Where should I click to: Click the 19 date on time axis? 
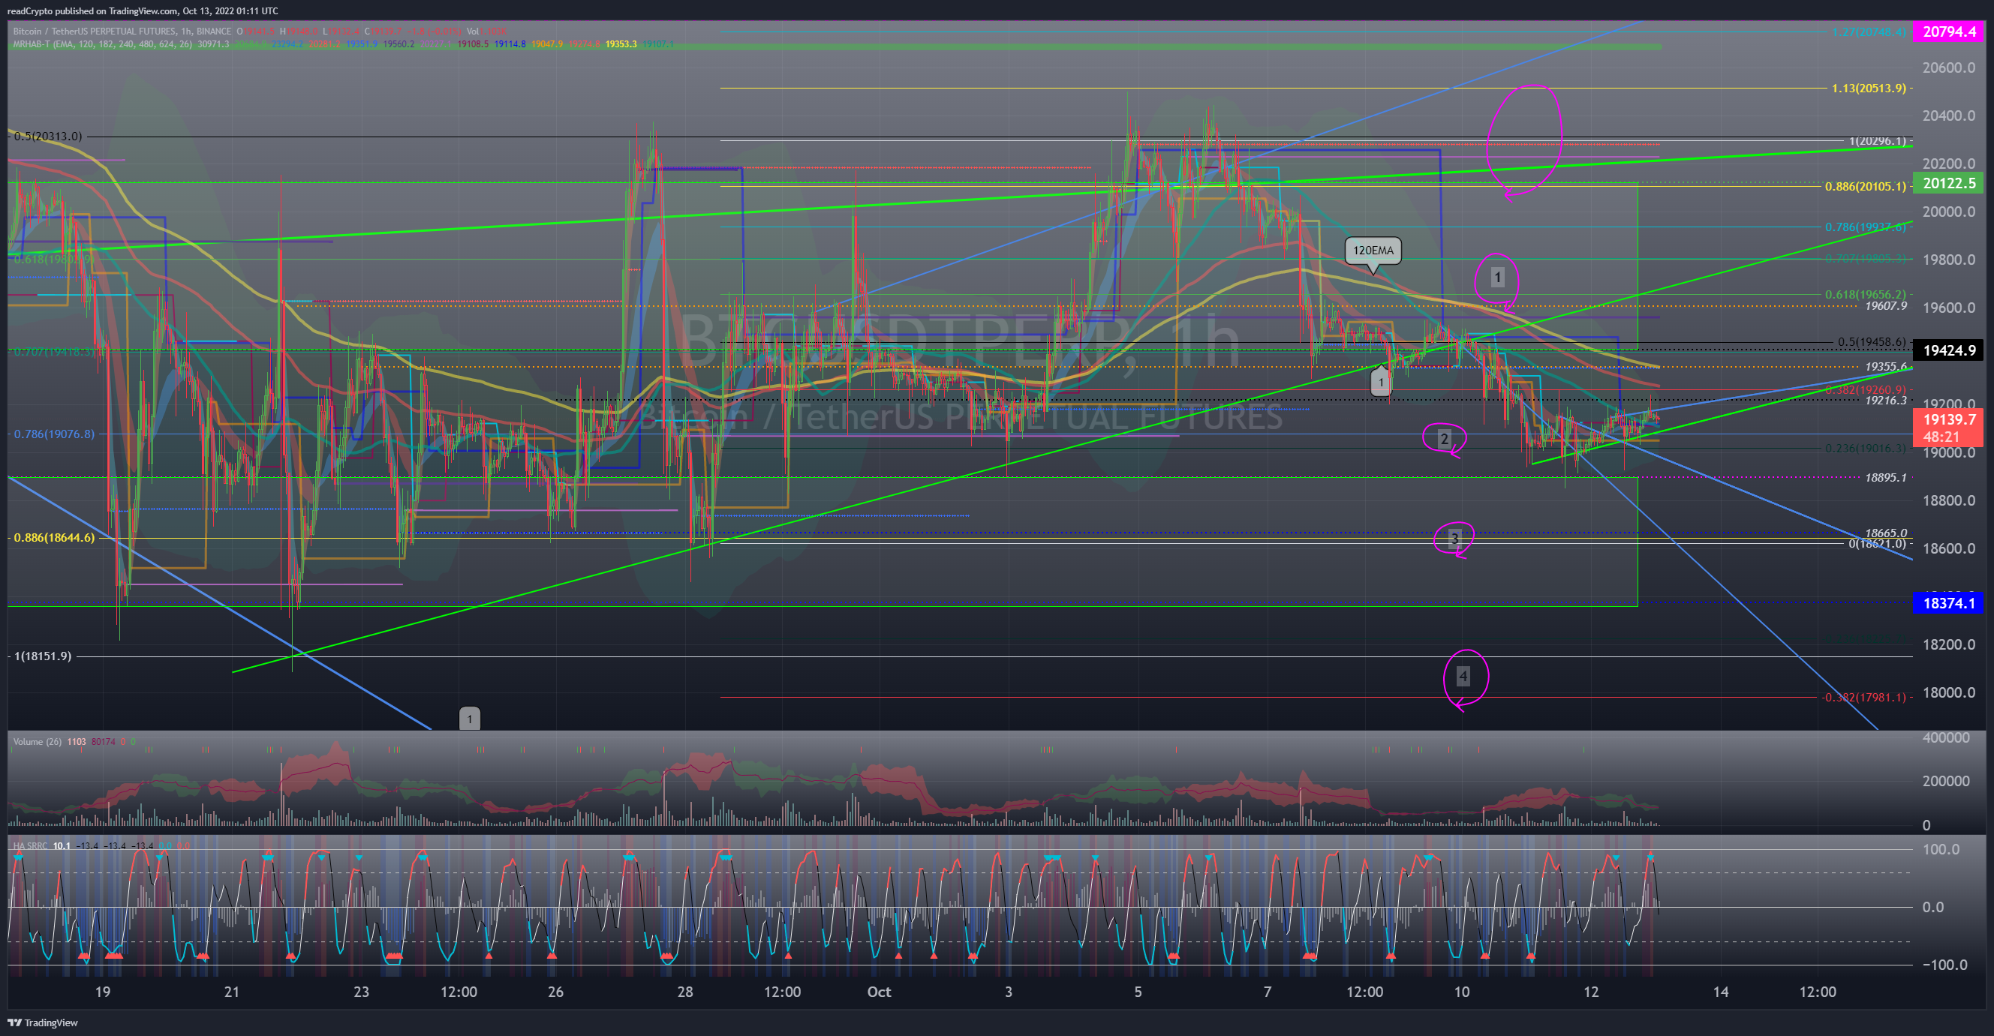tap(102, 992)
